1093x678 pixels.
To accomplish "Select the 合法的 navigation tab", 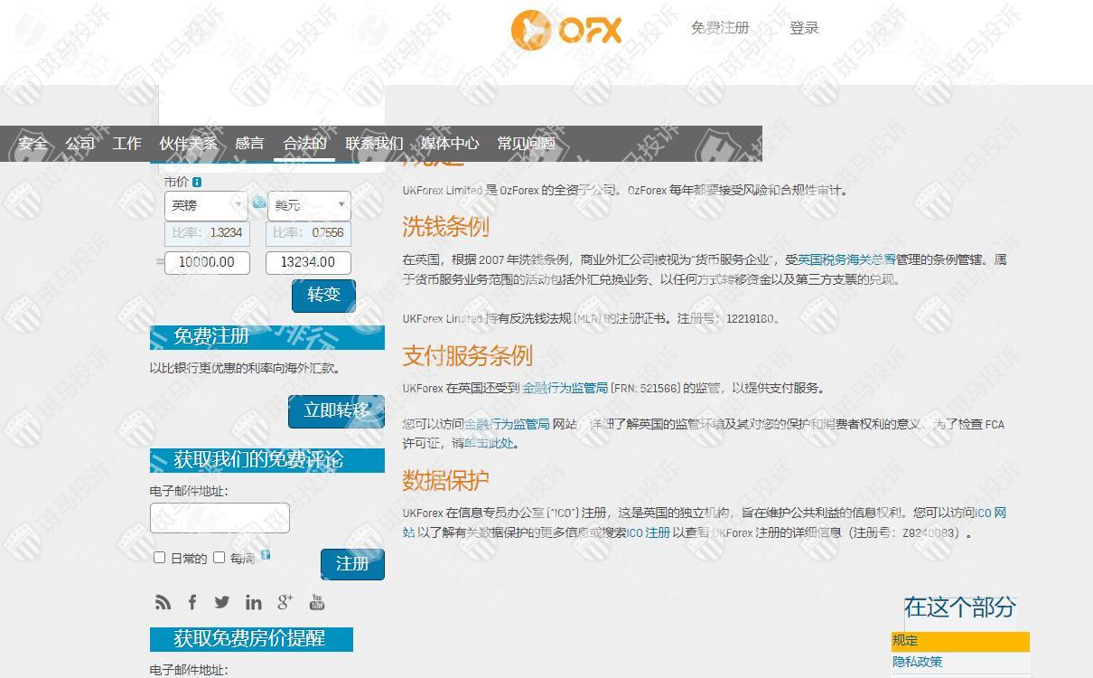I will (304, 143).
